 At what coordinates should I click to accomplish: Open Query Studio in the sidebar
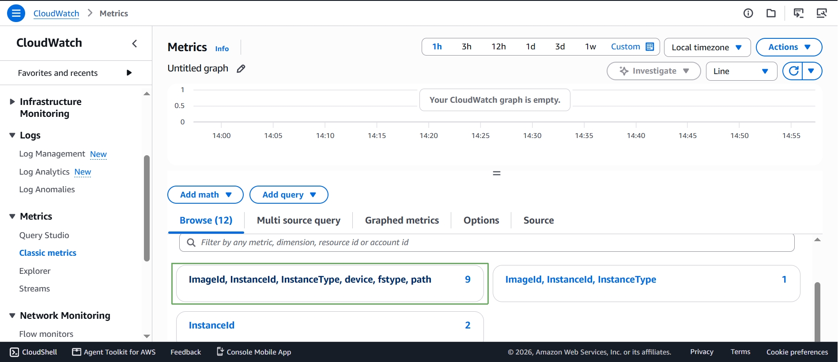(x=44, y=235)
